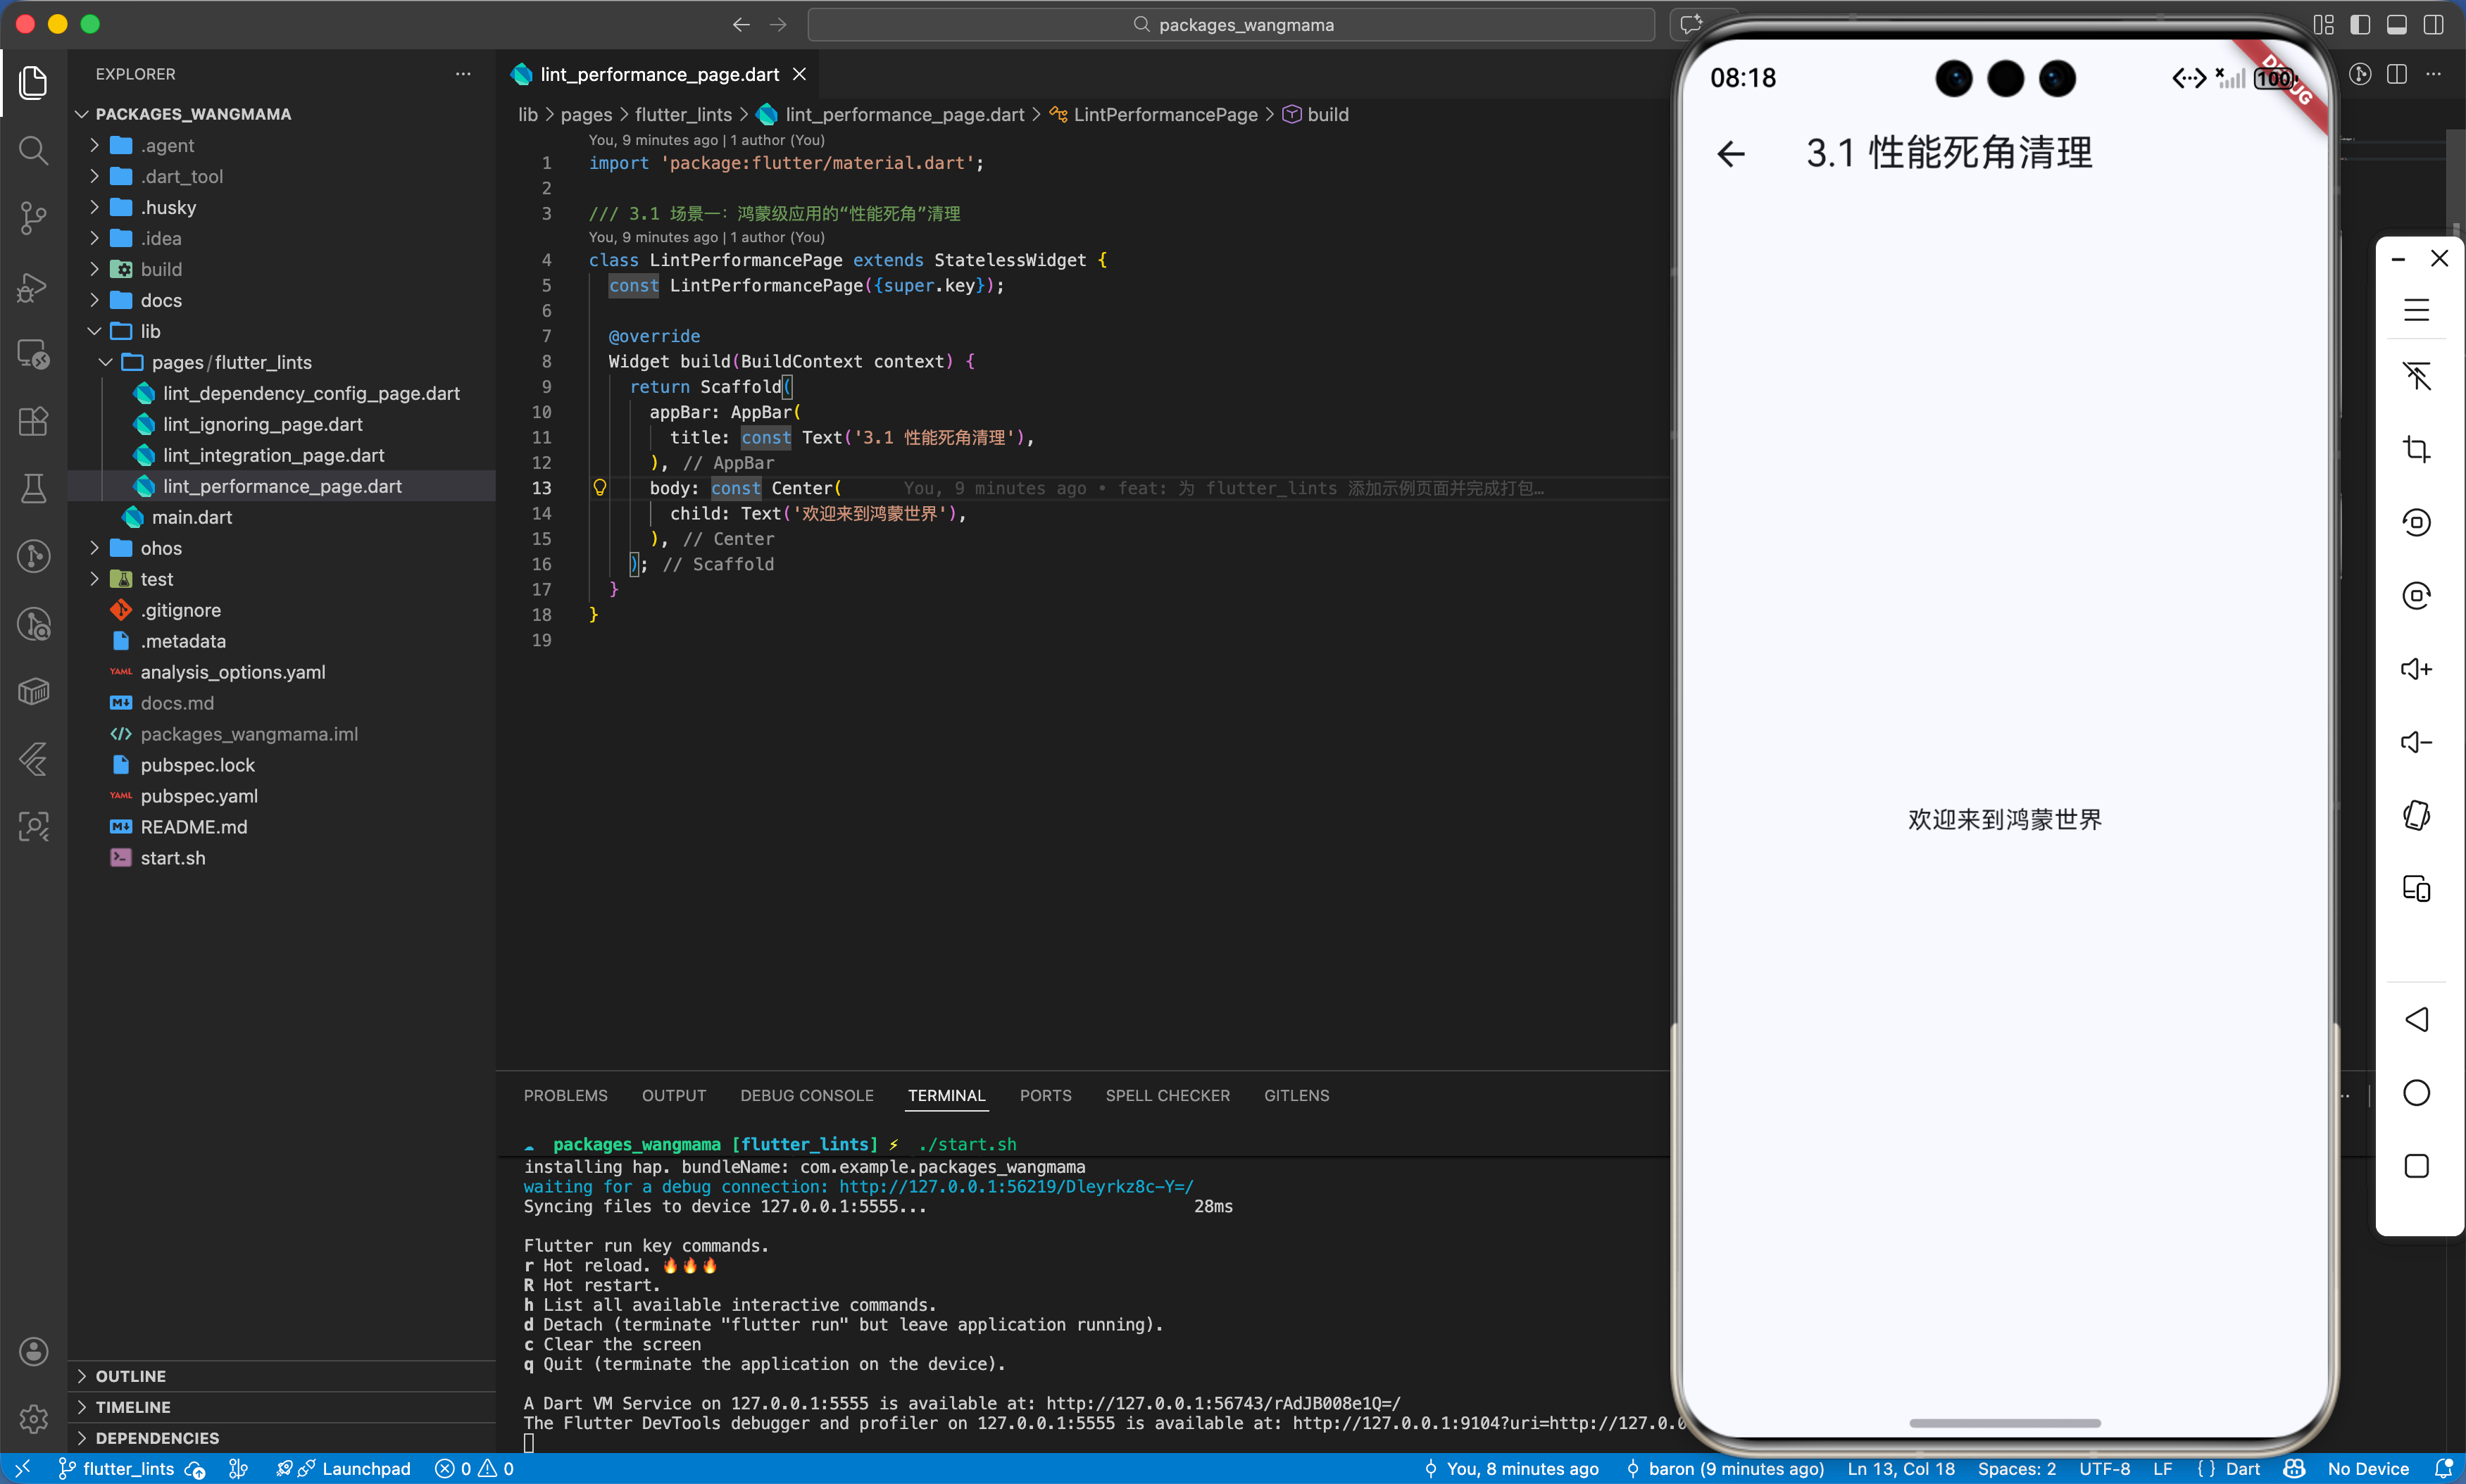The height and width of the screenshot is (1484, 2466).
Task: Click emulator volume up button
Action: [2416, 669]
